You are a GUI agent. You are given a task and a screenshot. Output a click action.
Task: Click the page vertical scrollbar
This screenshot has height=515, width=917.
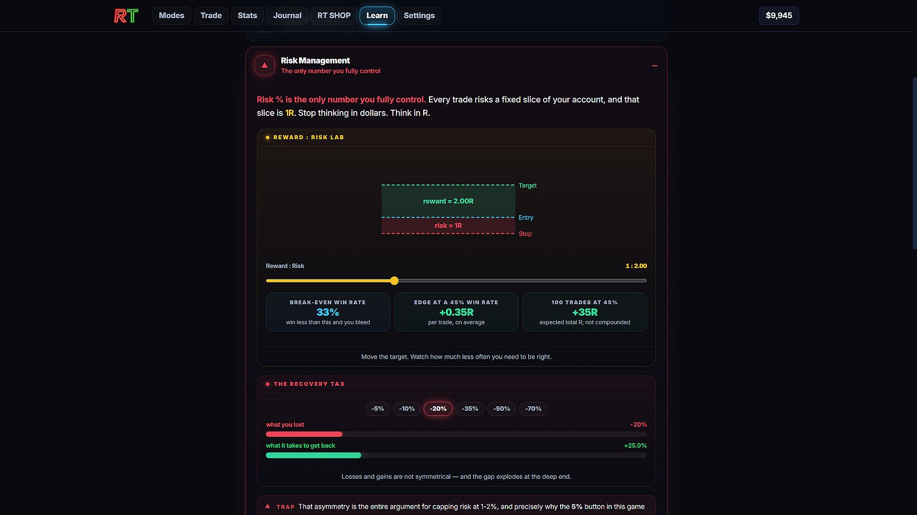pos(915,163)
